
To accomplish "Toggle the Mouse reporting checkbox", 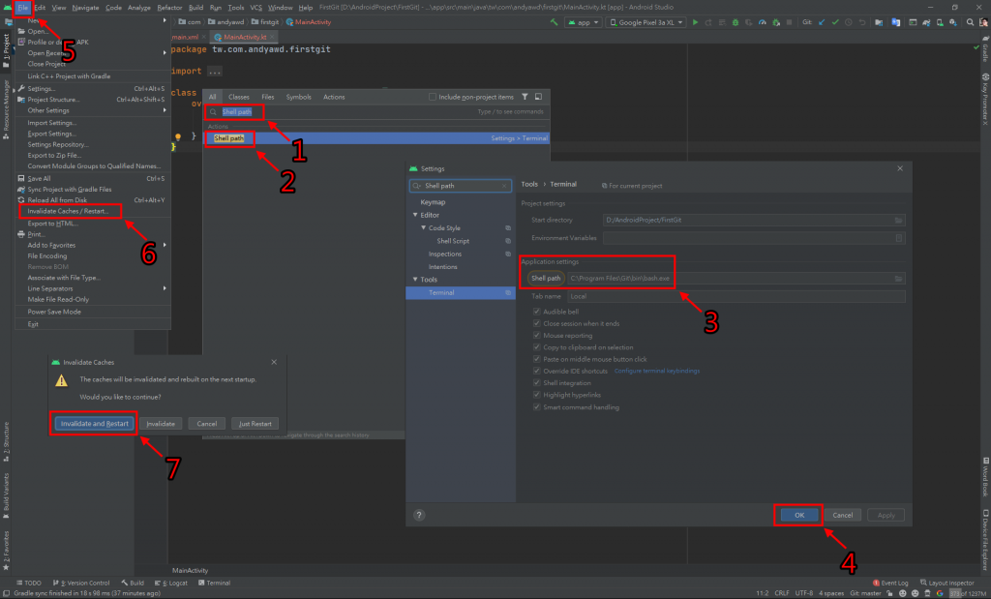I will pyautogui.click(x=536, y=336).
